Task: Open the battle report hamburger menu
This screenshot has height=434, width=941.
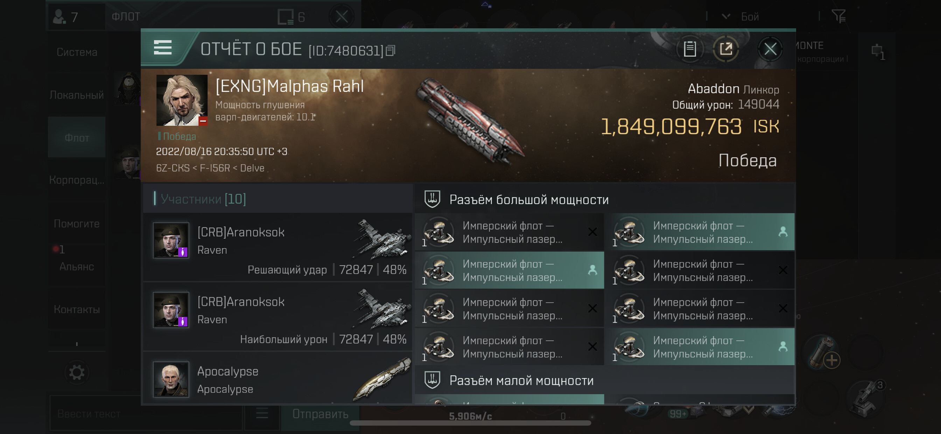Action: 162,48
